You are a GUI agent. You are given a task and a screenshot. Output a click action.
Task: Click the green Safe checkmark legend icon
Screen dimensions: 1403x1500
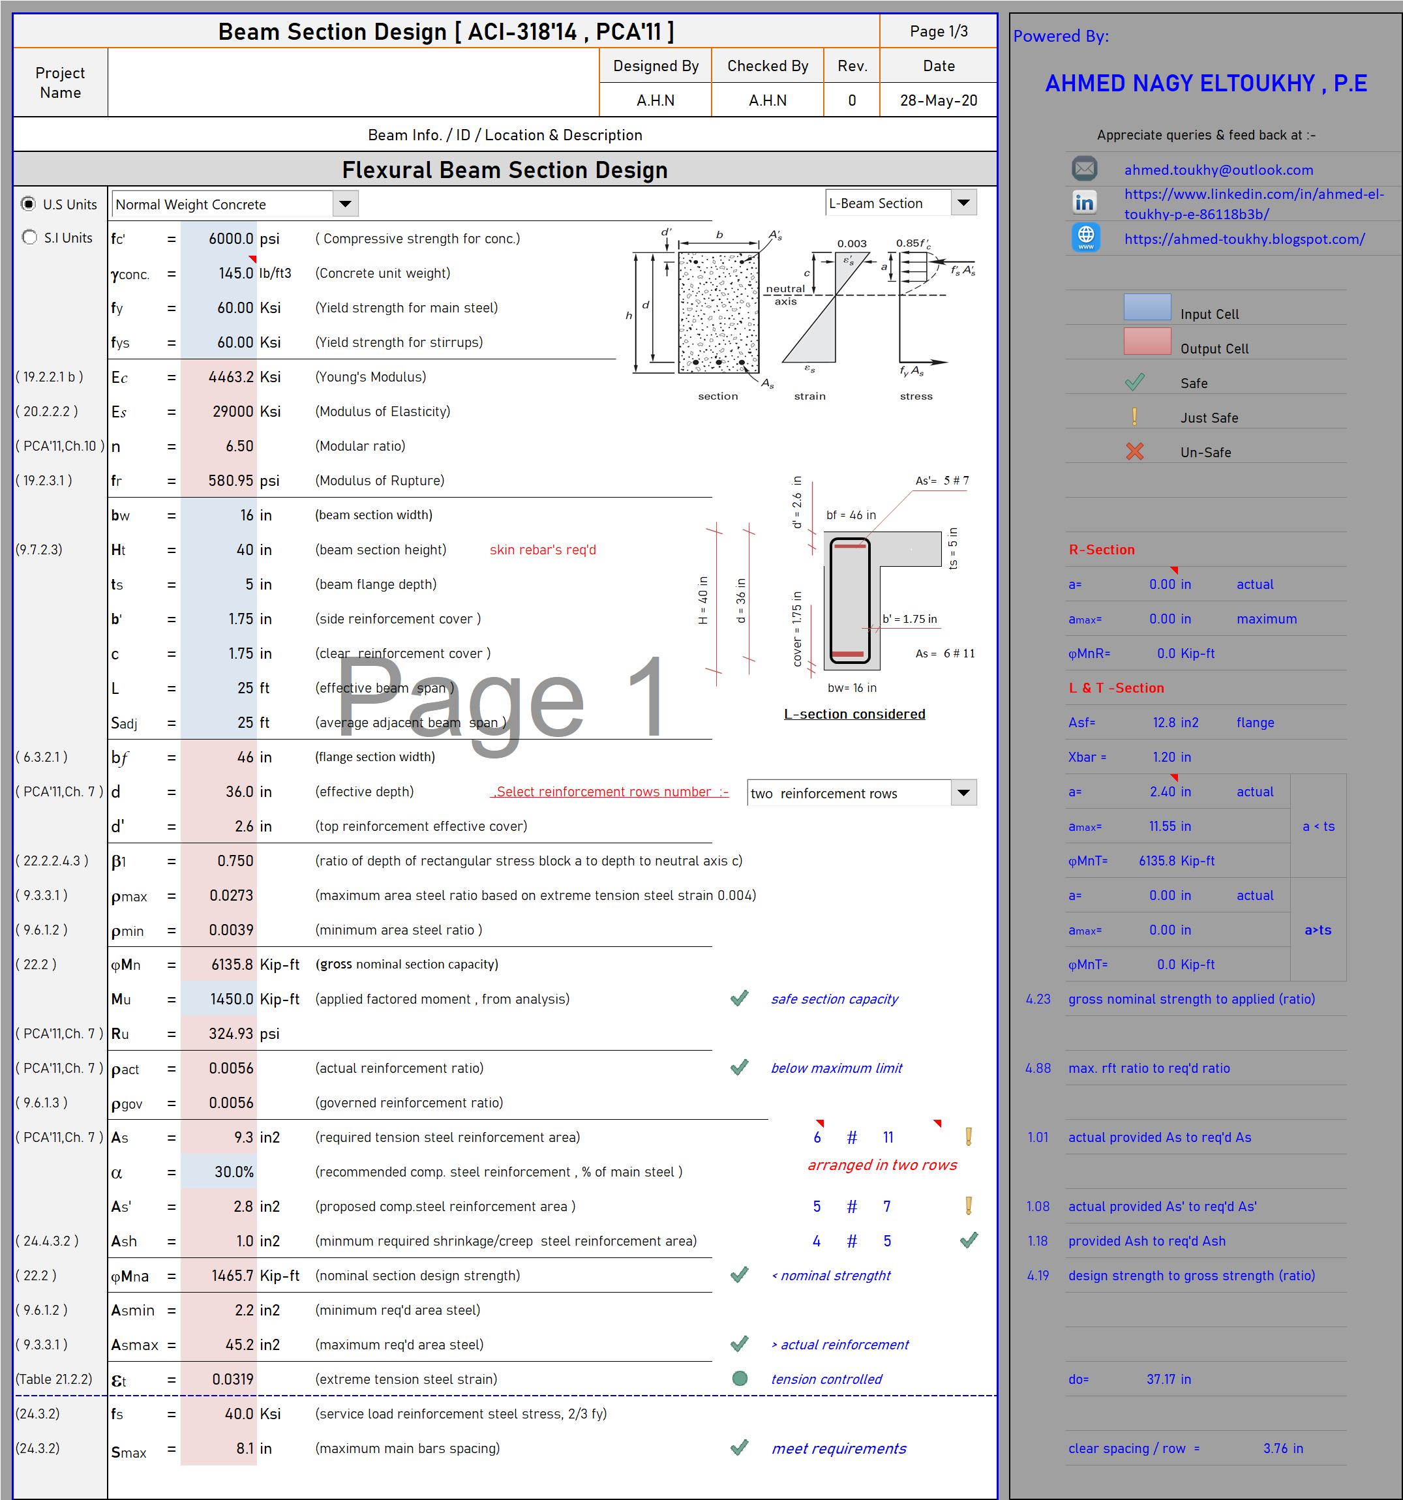pos(1135,382)
